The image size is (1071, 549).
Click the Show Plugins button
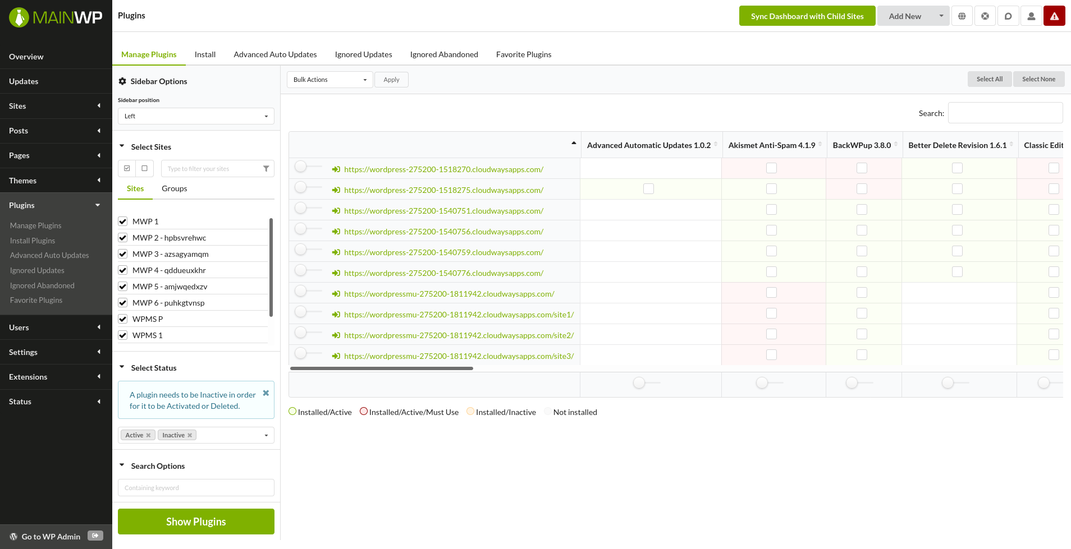[195, 521]
